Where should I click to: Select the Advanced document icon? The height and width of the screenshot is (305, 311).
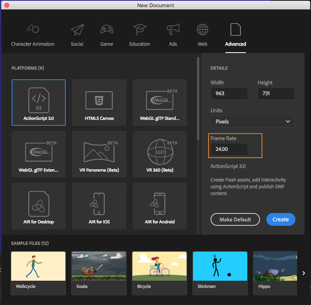[235, 29]
